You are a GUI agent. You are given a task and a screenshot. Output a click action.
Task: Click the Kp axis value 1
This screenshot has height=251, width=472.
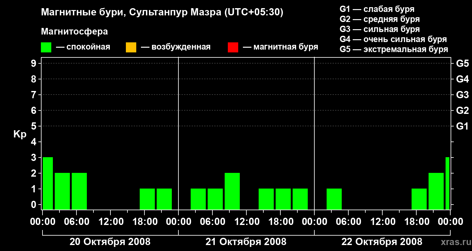pos(34,189)
